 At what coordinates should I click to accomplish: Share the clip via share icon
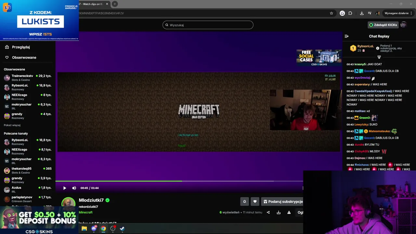point(268,213)
